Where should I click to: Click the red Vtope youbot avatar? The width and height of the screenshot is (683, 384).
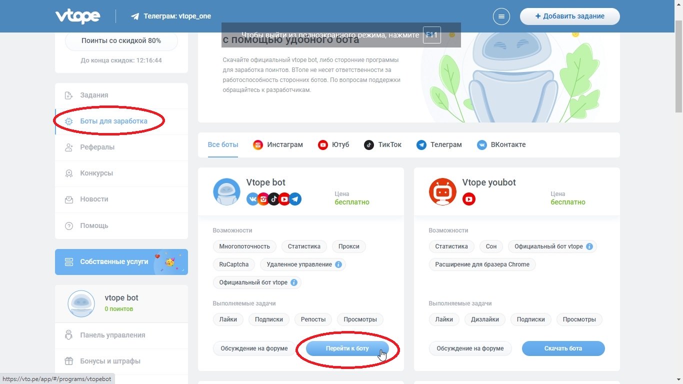[442, 192]
